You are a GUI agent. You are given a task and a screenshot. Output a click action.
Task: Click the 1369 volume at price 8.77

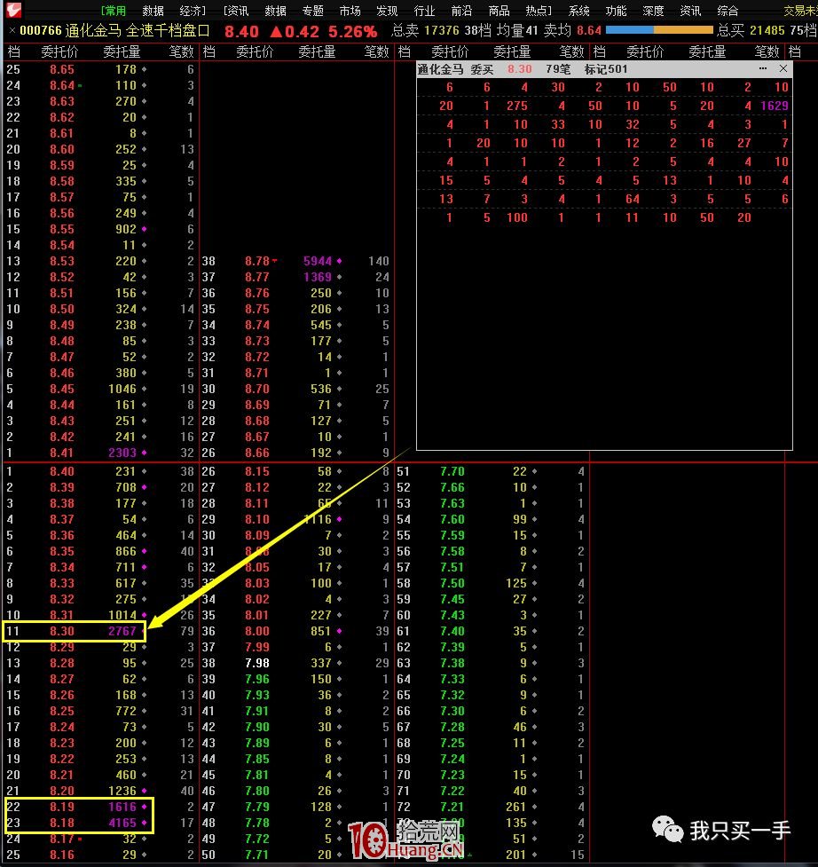pos(318,277)
